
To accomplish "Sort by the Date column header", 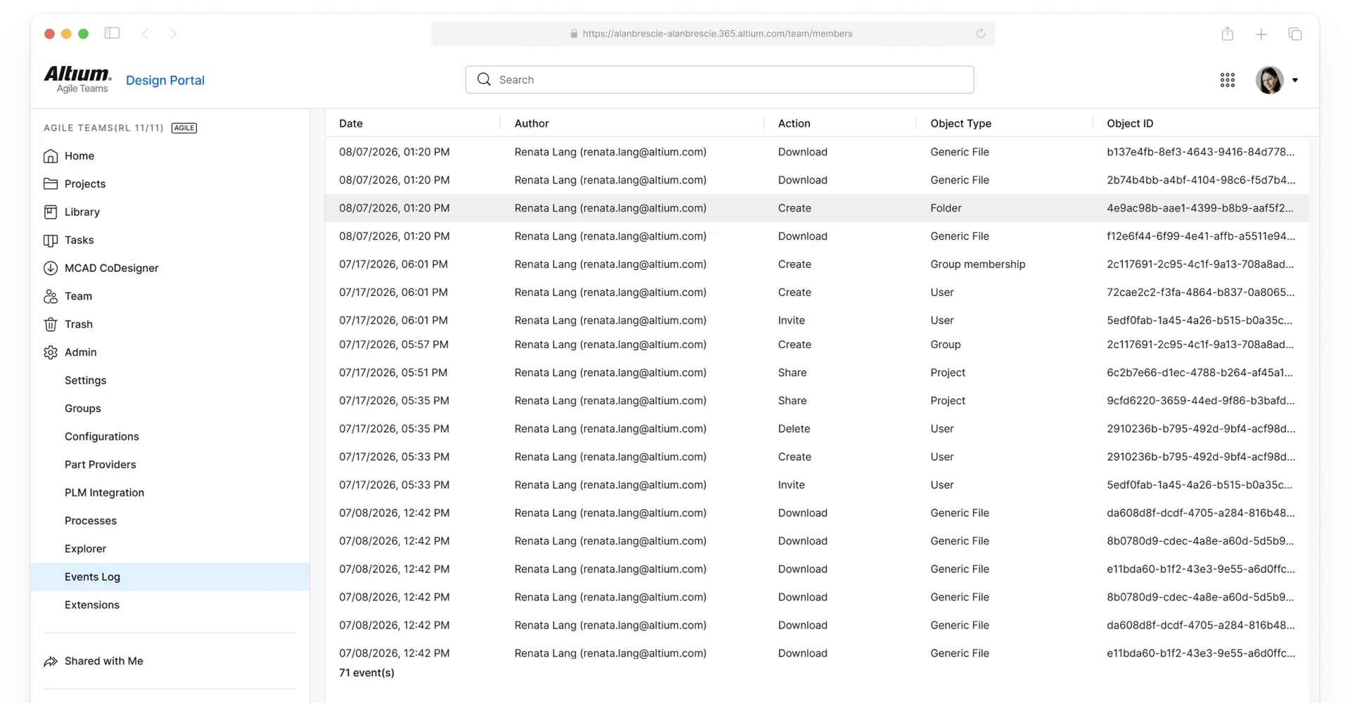I will click(351, 124).
